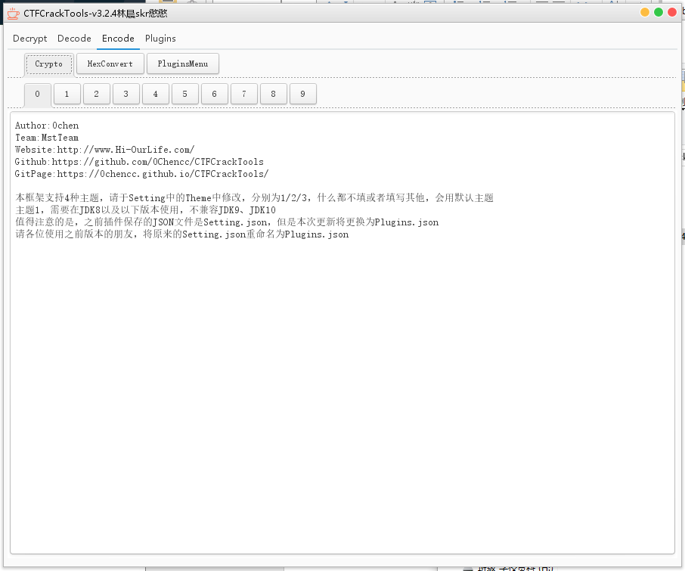The width and height of the screenshot is (685, 571).
Task: Click the Author:0chen line
Action: coord(47,126)
